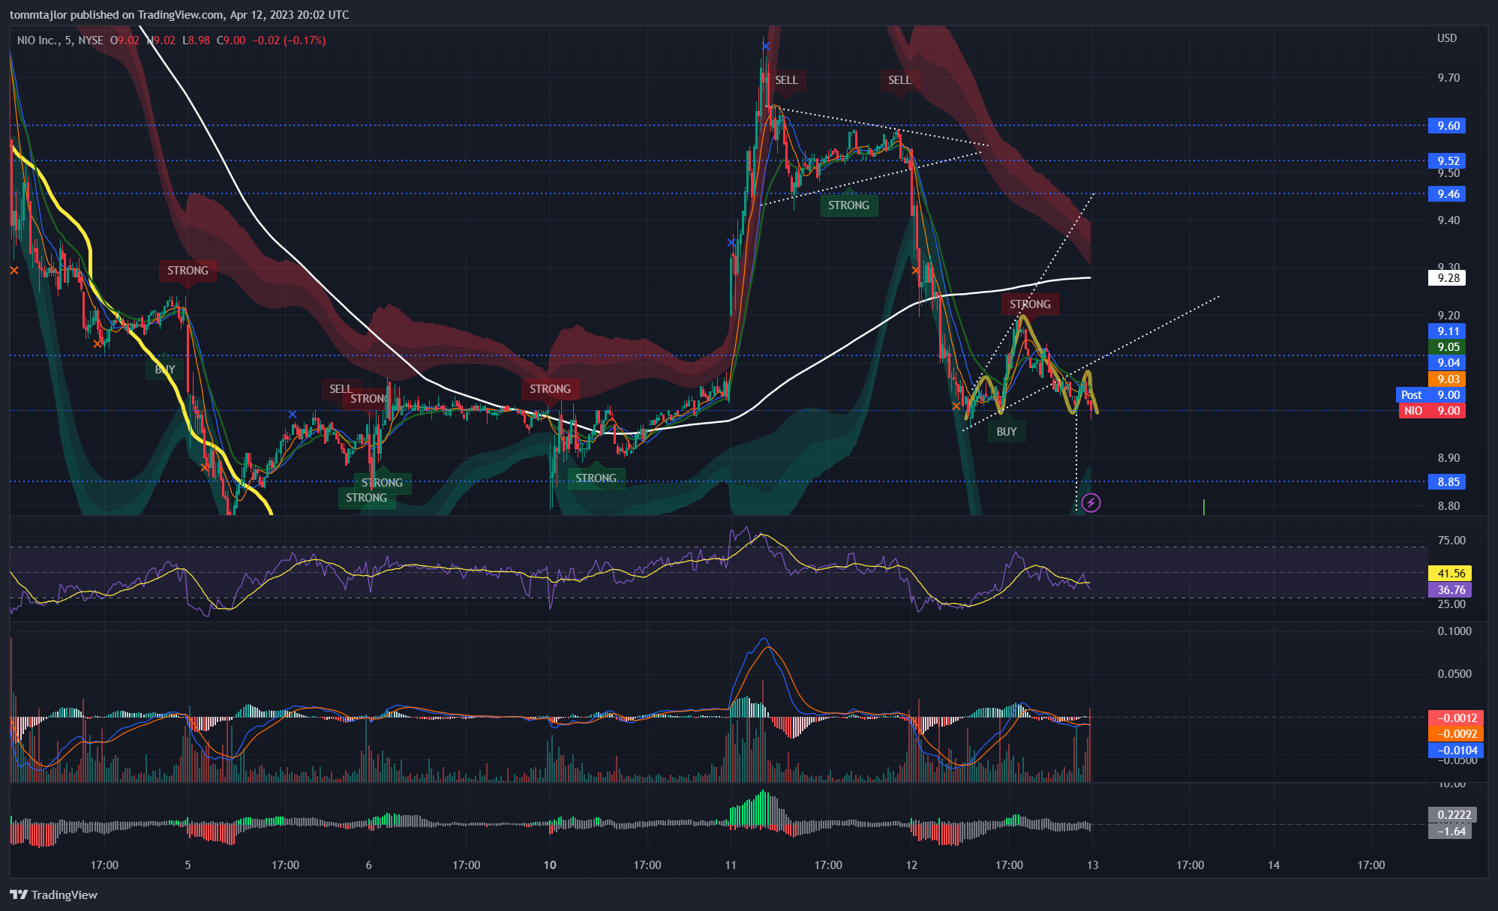Click the orange X marker left of the BUY label near 9.00

coord(956,406)
